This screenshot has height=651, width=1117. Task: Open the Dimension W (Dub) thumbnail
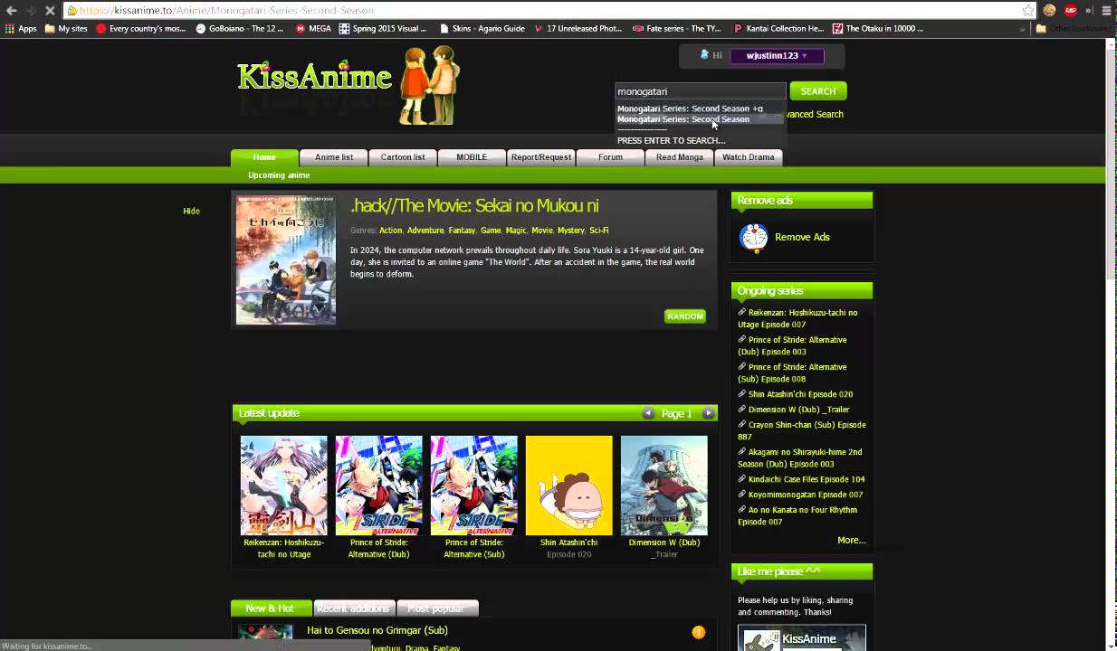pos(664,486)
